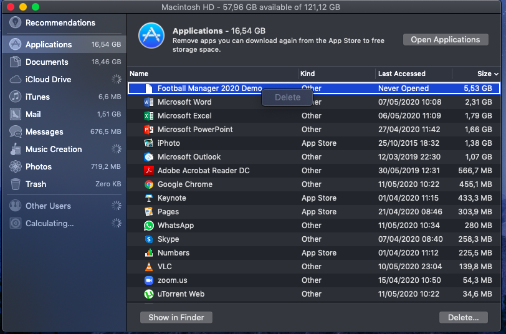Click the Recommendations lightbulb icon
The image size is (506, 334).
[15, 22]
